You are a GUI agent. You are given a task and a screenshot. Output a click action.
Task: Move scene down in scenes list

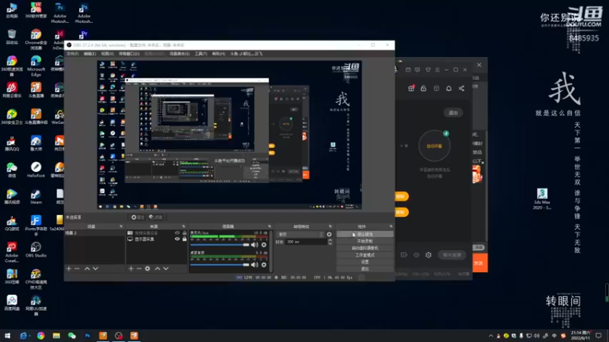pyautogui.click(x=96, y=268)
